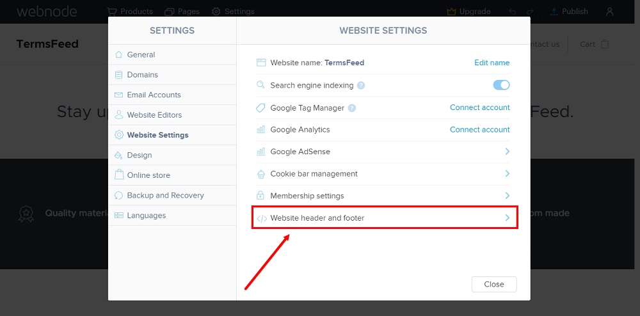This screenshot has height=316, width=640.
Task: Click the Upgrade button text
Action: point(475,12)
